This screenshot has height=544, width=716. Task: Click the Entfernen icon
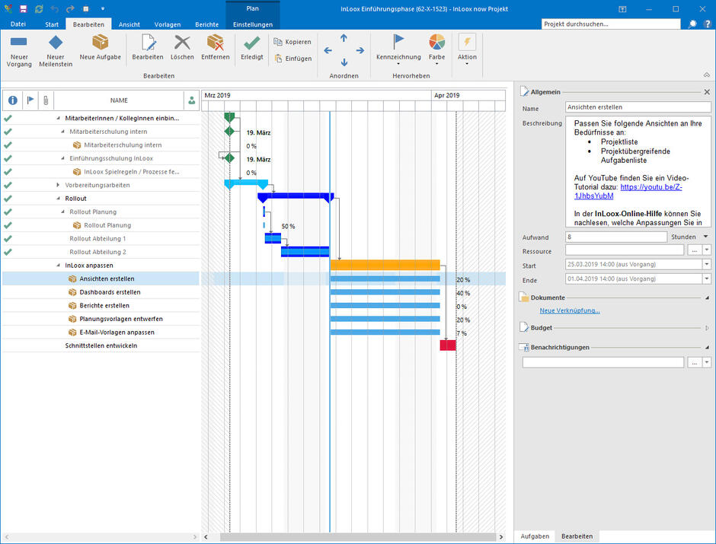point(215,43)
